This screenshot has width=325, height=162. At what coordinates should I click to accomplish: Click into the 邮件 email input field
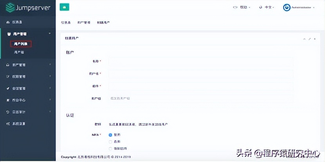[200, 86]
